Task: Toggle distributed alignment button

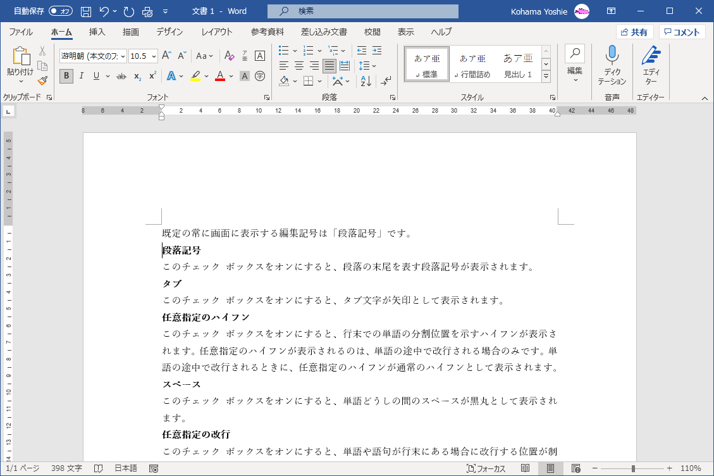Action: click(345, 66)
